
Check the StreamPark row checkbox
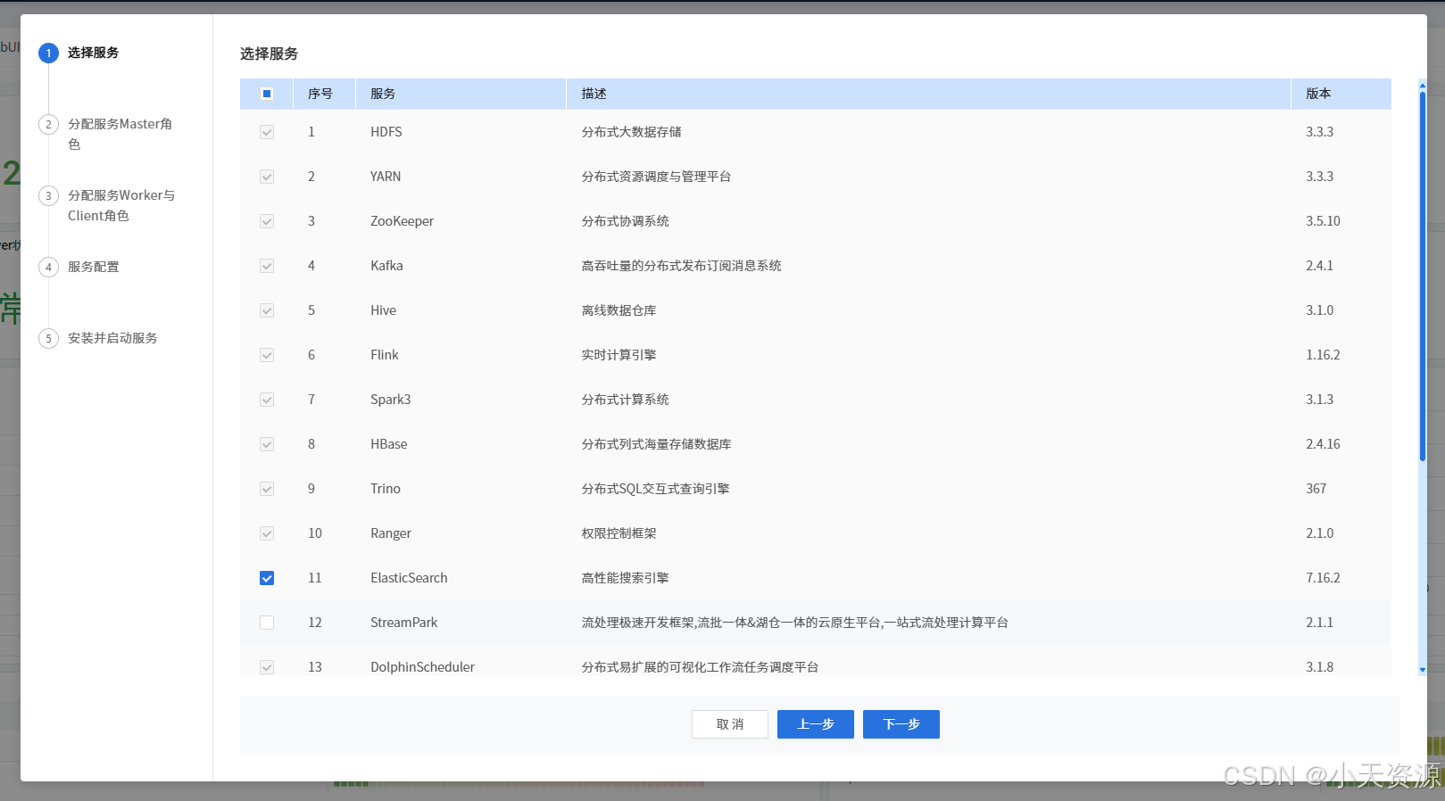click(267, 623)
